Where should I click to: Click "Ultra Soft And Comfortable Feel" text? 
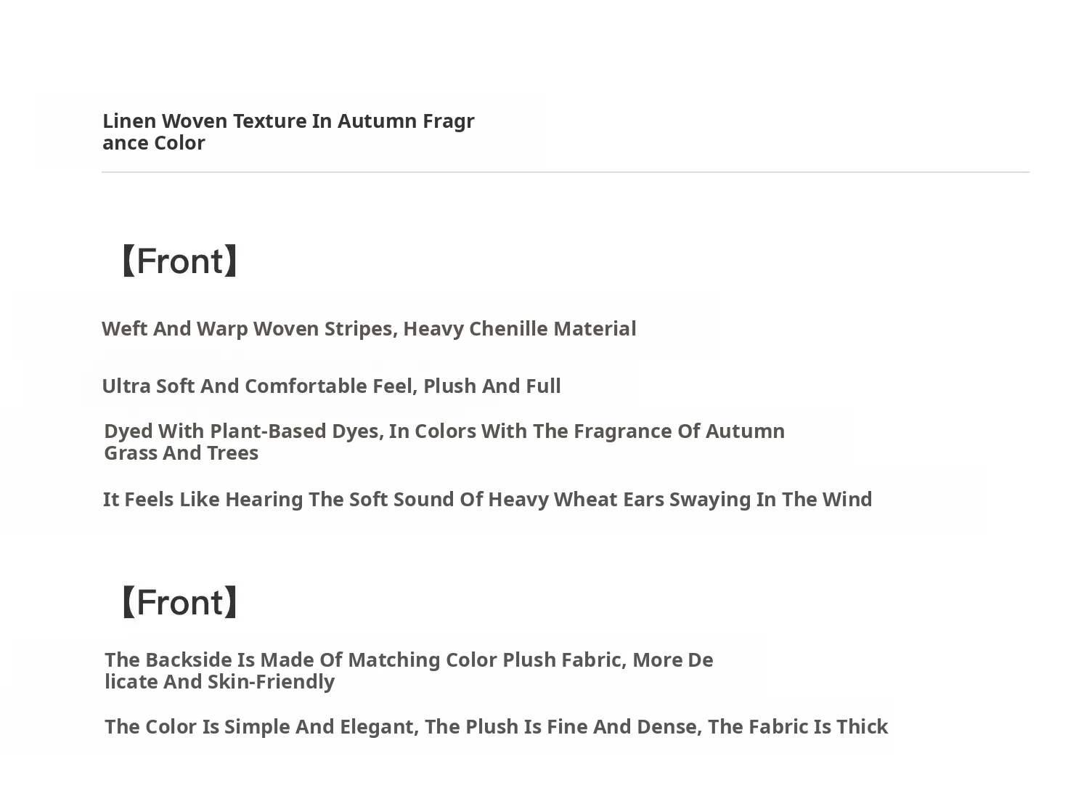(259, 386)
